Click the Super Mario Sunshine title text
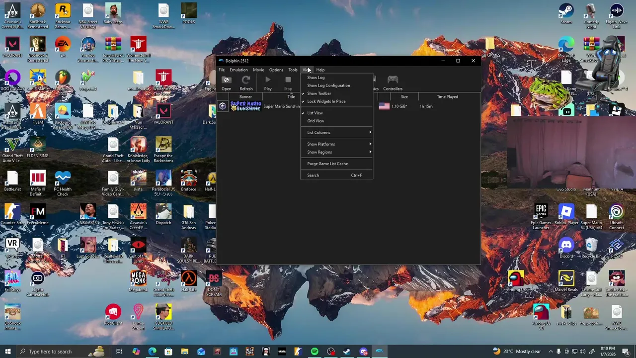636x358 pixels. (x=282, y=106)
